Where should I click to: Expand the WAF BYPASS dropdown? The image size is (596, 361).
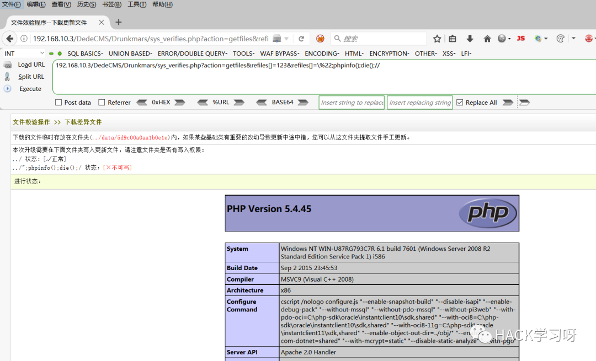click(280, 53)
